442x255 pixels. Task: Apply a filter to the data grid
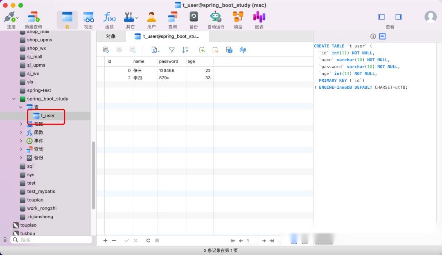click(x=171, y=49)
